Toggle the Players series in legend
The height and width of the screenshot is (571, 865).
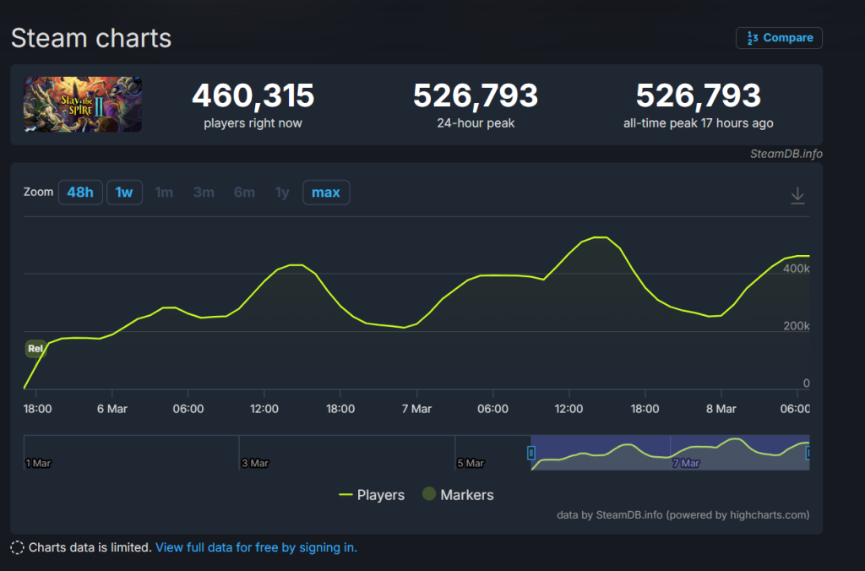pos(372,495)
